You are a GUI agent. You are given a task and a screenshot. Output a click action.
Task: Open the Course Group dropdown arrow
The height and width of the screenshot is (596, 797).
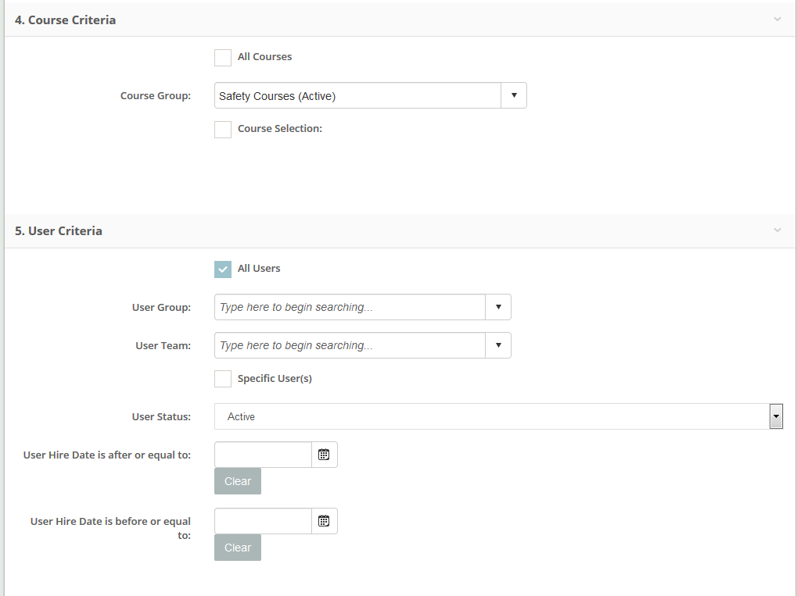pyautogui.click(x=514, y=95)
